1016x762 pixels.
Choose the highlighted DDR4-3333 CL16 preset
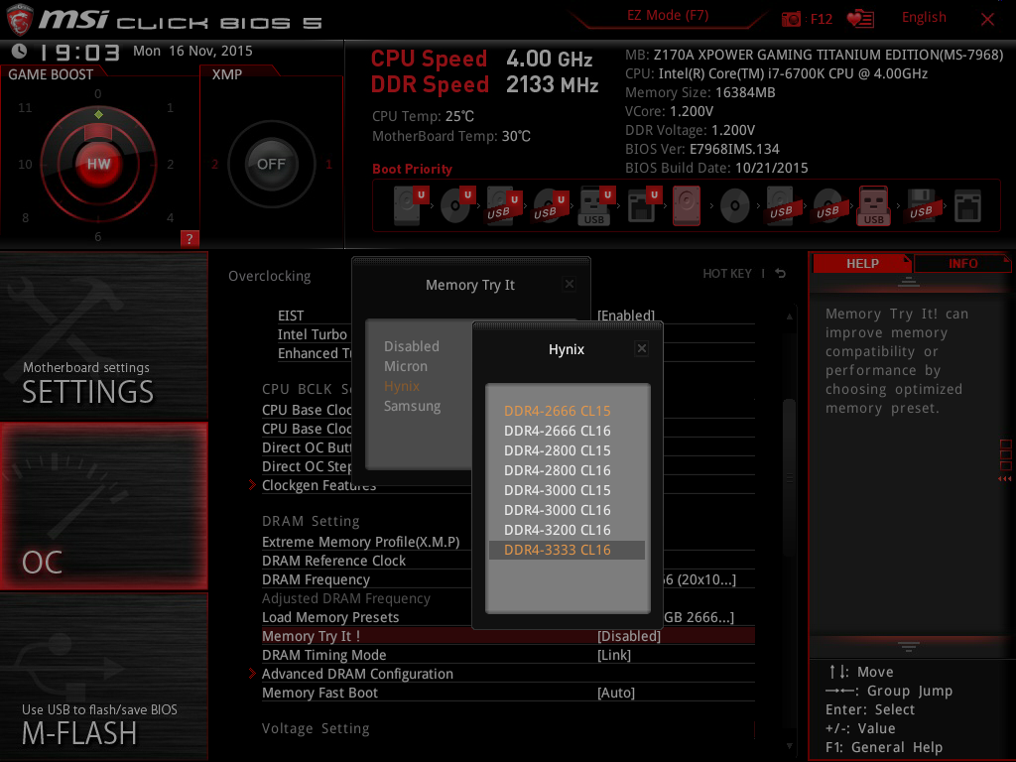coord(567,550)
